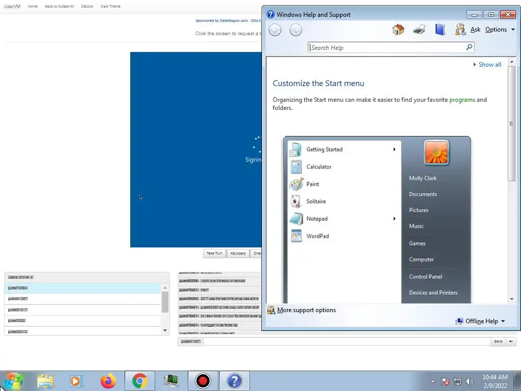This screenshot has height=391, width=521.
Task: Click the blue VM display screen
Action: click(x=196, y=150)
